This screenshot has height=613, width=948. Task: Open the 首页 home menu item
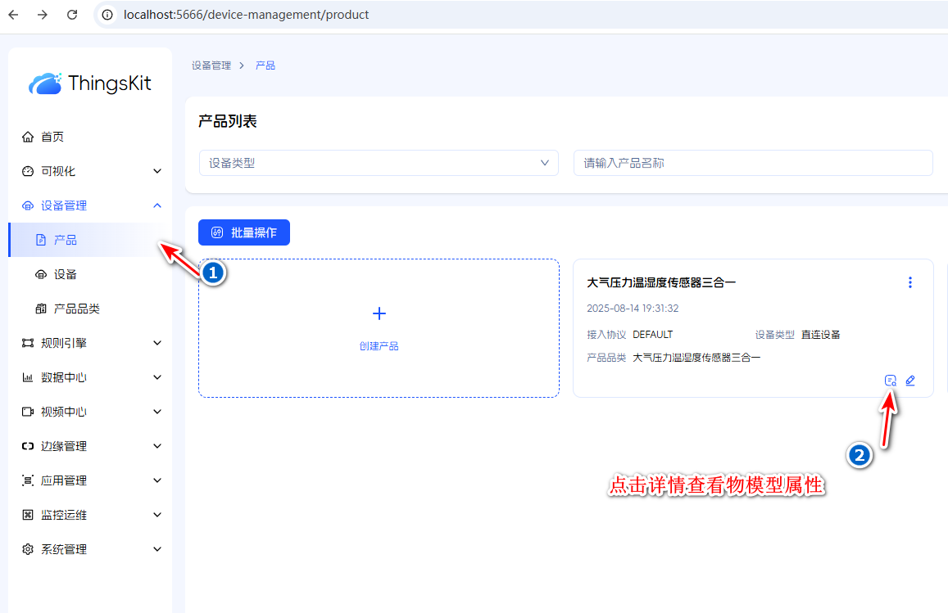[x=52, y=137]
